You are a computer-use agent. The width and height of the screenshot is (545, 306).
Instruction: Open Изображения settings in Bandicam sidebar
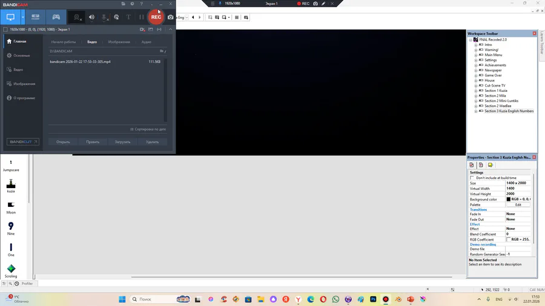pos(21,84)
